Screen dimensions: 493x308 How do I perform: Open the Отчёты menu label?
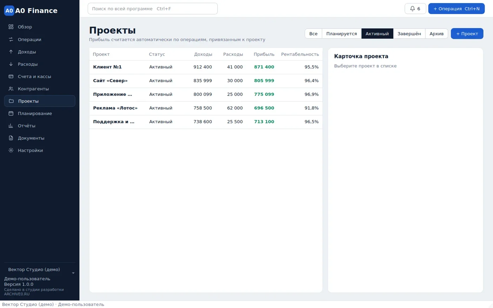[27, 126]
